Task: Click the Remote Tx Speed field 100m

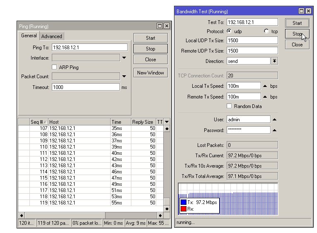Action: (244, 97)
